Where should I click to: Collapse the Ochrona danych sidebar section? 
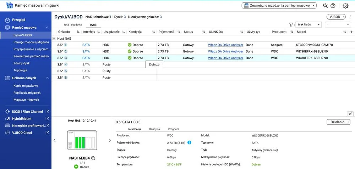tap(47, 78)
